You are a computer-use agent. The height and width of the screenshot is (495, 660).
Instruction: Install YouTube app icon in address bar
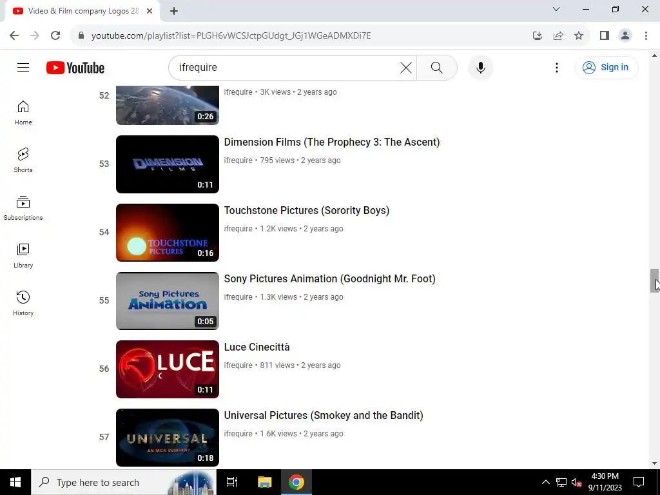(538, 35)
